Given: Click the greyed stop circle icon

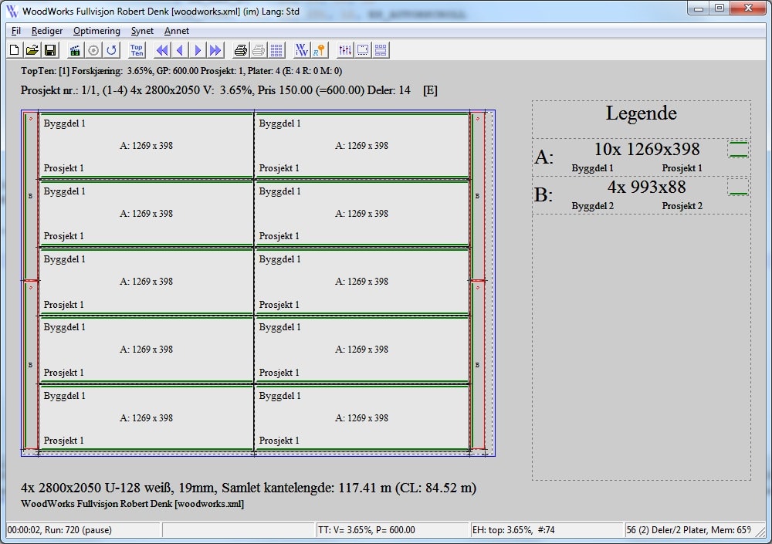Looking at the screenshot, I should point(93,49).
